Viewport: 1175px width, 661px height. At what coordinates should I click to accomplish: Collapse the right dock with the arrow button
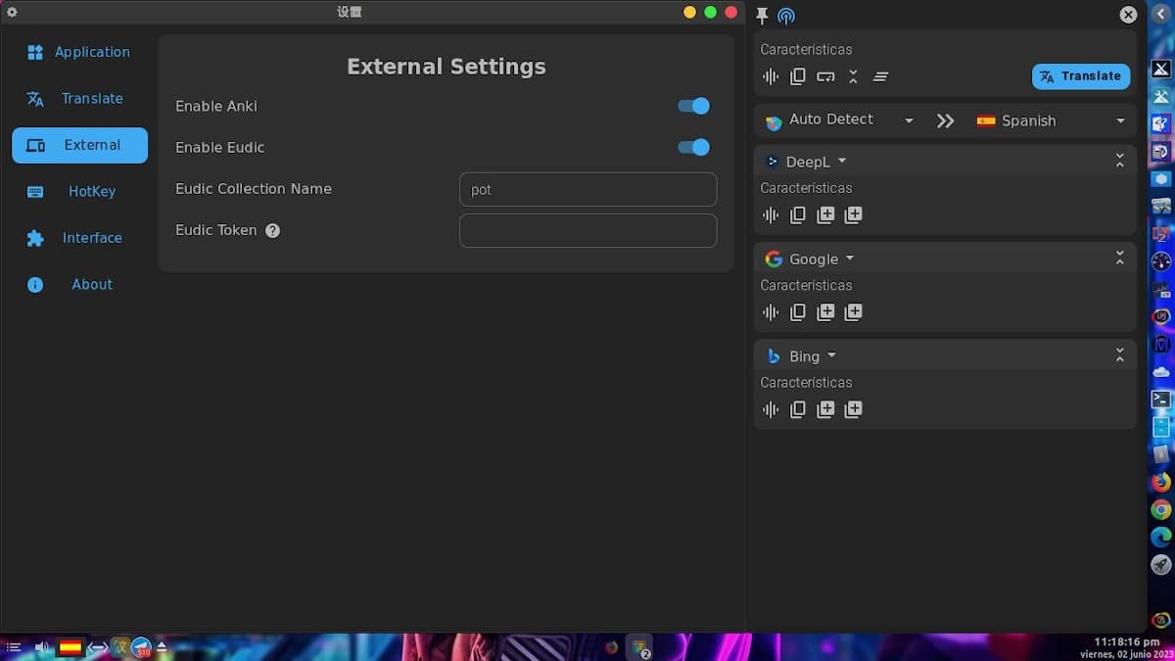[1161, 14]
